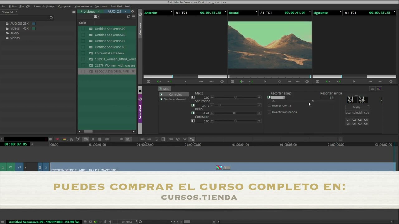Open the bin view mode grid icon

[x=96, y=16]
